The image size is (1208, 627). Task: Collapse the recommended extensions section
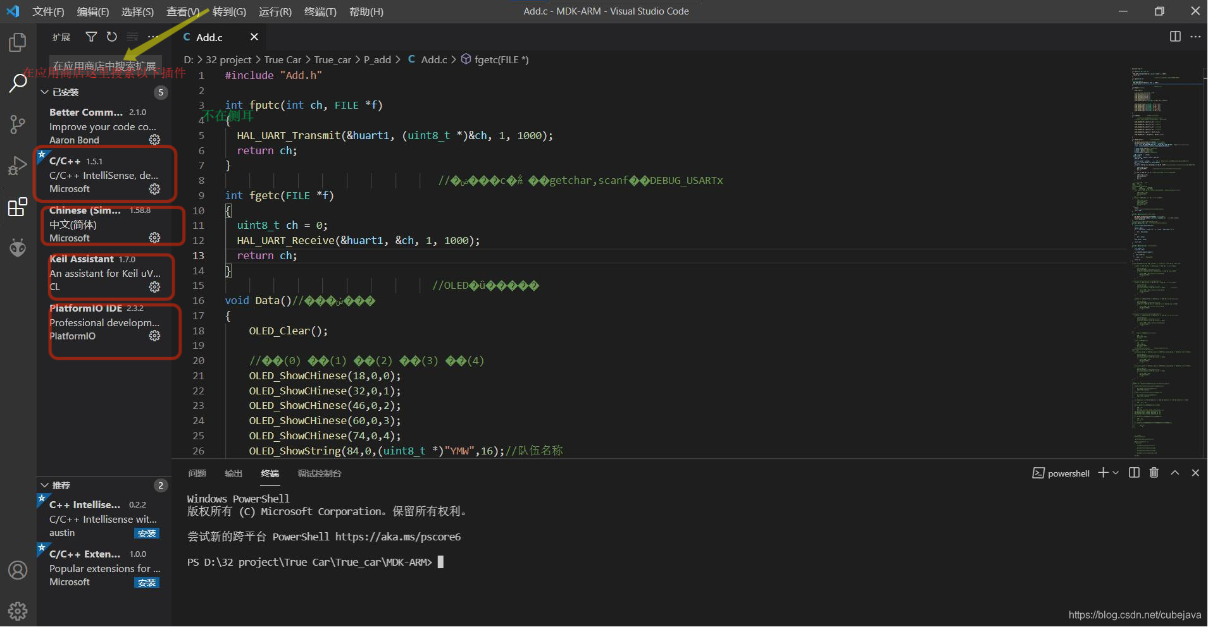pos(45,485)
